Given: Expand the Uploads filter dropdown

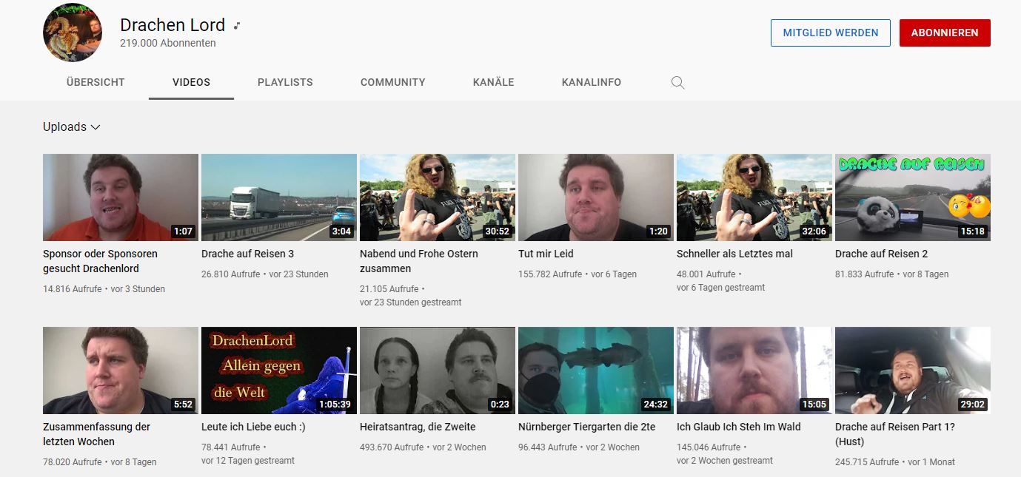Looking at the screenshot, I should click(x=71, y=126).
